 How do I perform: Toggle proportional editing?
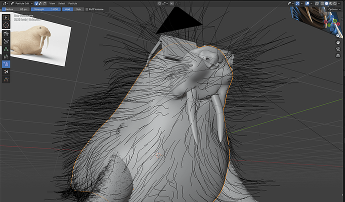click(172, 3)
